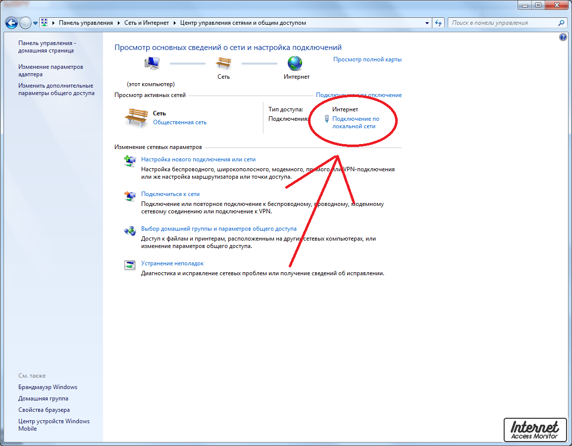Open 'Свойства браузера' link
572x446 pixels.
44,410
